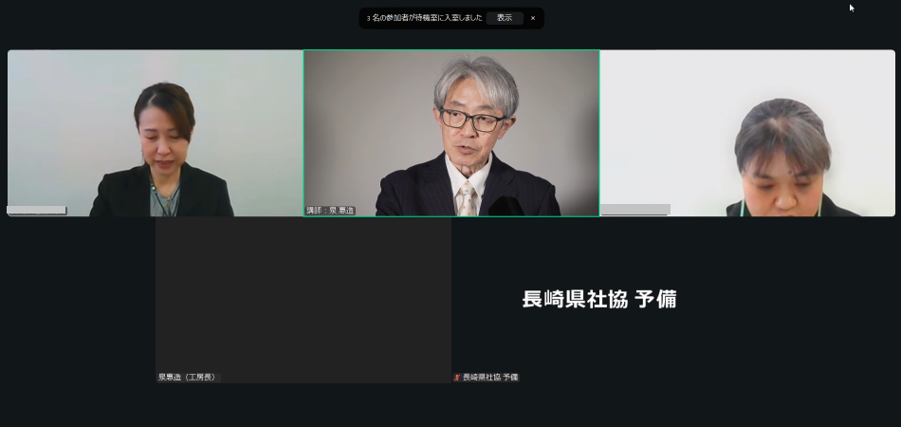The height and width of the screenshot is (427, 901).
Task: Click the small 長崎県社協 予備 name label
Action: point(490,378)
